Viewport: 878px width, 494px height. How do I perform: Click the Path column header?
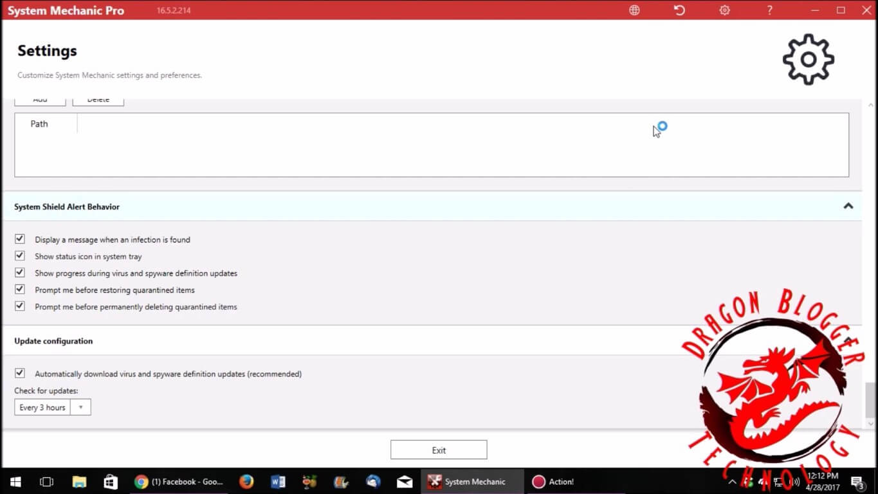click(39, 123)
